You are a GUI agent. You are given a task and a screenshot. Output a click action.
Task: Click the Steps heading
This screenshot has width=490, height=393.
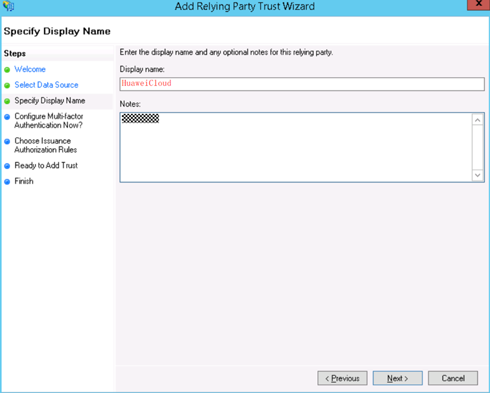[15, 53]
